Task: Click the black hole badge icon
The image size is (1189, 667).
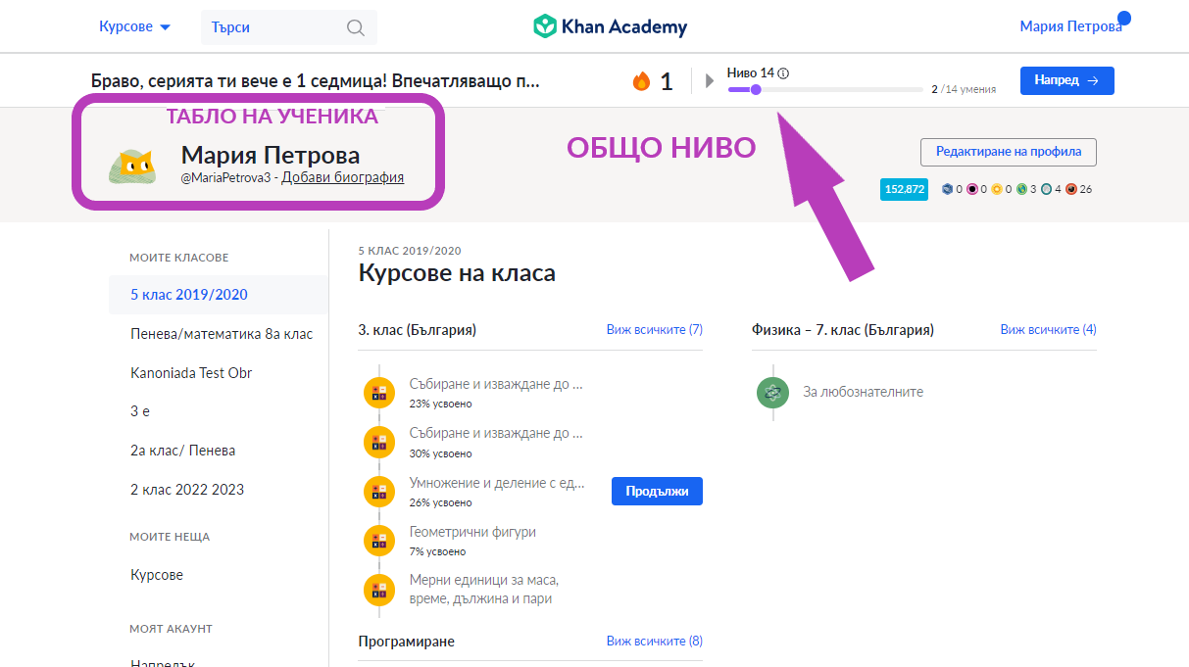Action: [972, 189]
